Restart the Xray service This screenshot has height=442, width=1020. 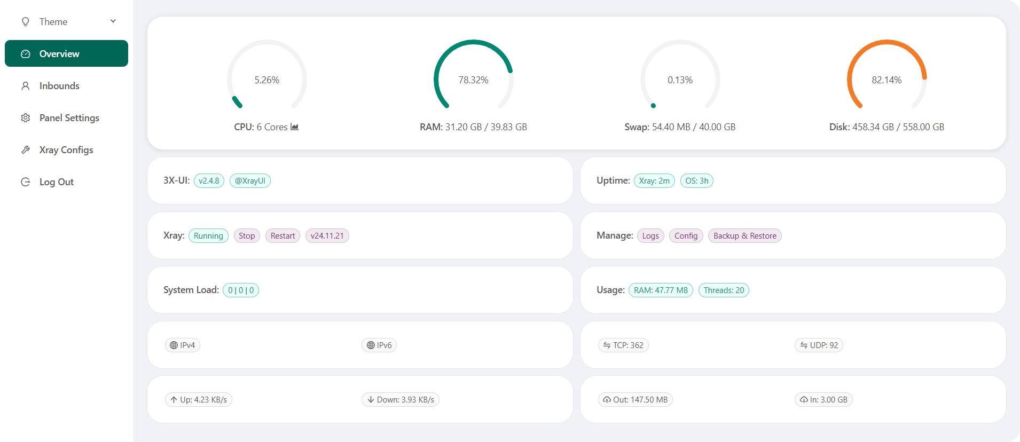click(x=283, y=236)
